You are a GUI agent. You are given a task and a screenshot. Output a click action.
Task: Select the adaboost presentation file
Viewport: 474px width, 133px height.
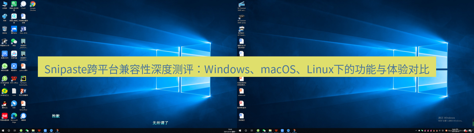pos(242,92)
